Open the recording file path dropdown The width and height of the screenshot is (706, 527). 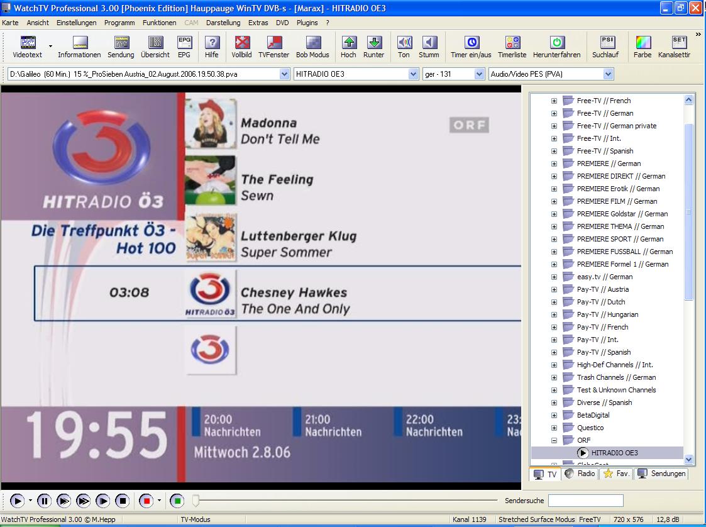[285, 74]
